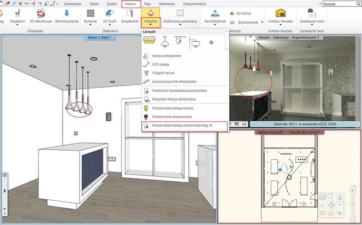The image size is (362, 225).
Task: Toggle the eye icon in the navigation widget
Action: (x=339, y=213)
